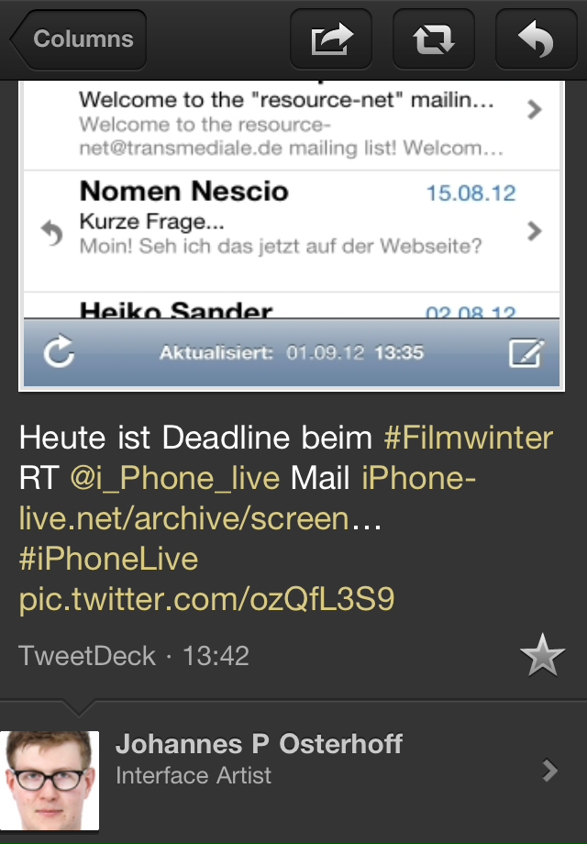Image resolution: width=587 pixels, height=844 pixels.
Task: Tap the share arrow icon
Action: coord(331,39)
